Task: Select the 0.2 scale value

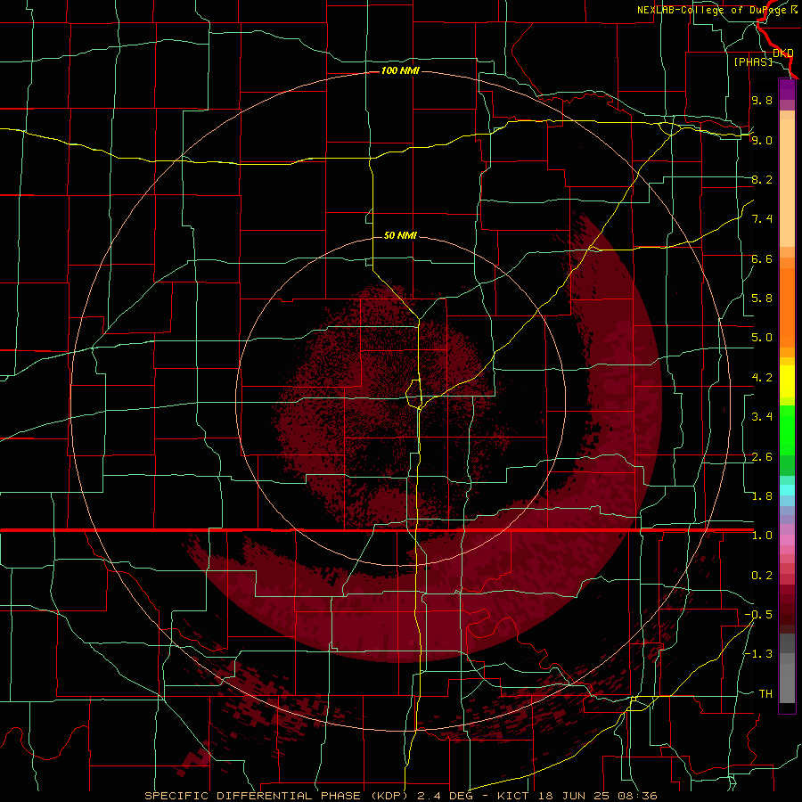Action: 762,576
